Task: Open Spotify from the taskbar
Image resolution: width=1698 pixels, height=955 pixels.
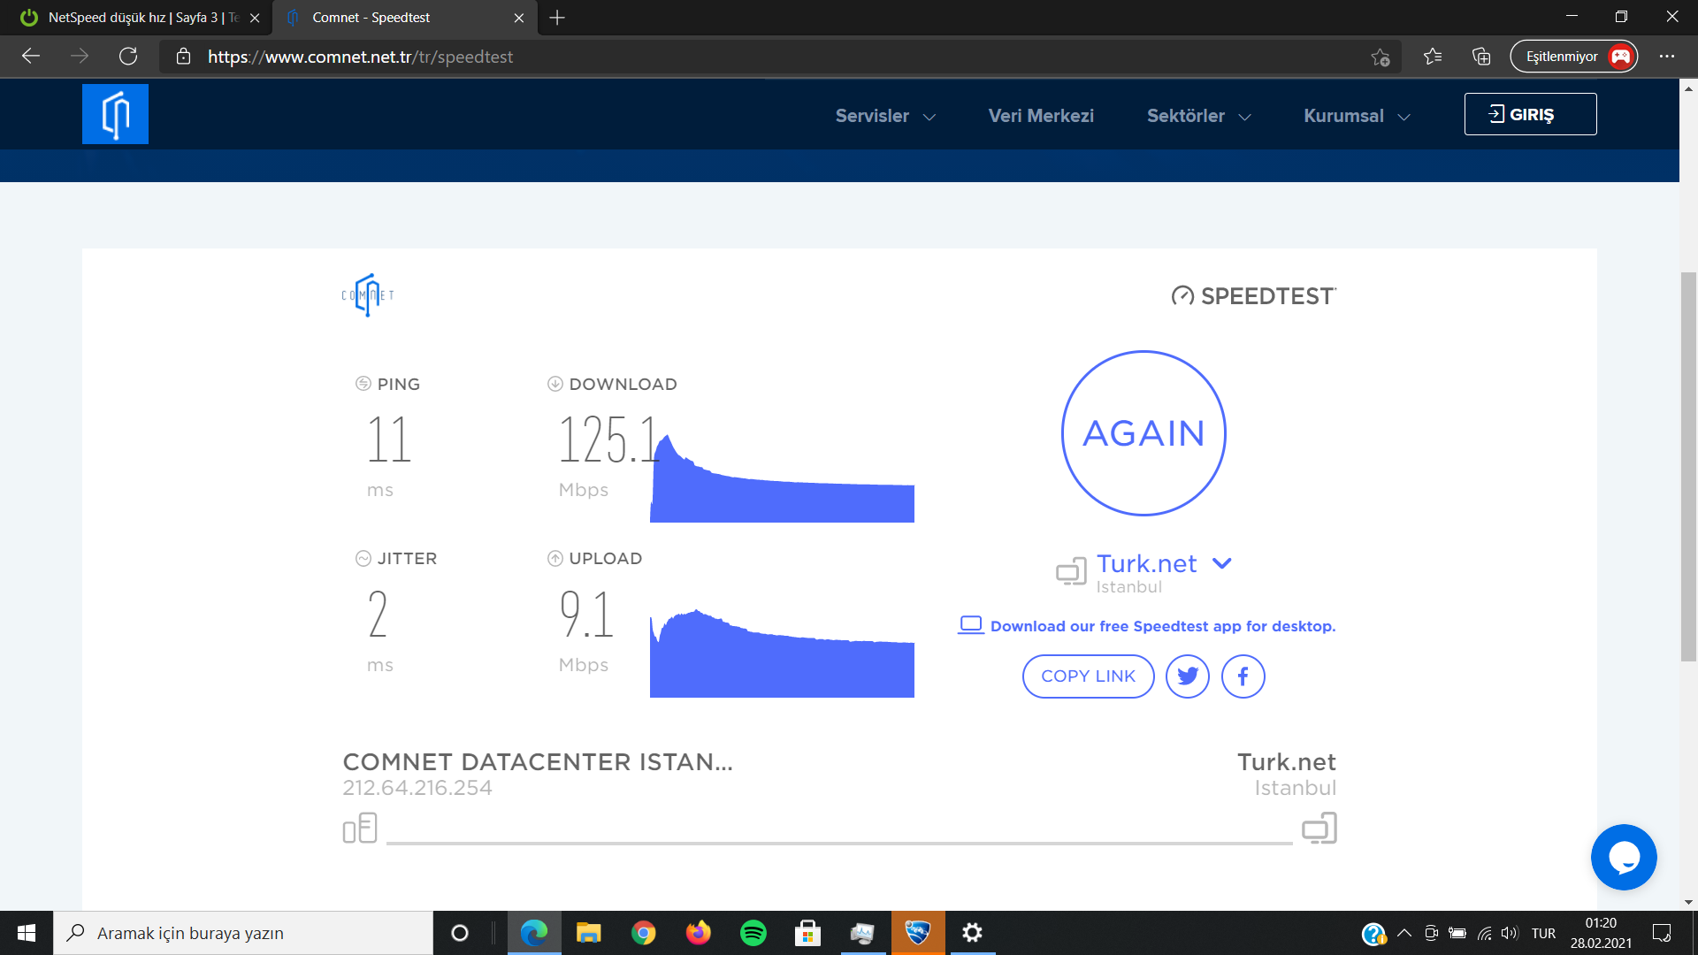Action: pos(753,933)
